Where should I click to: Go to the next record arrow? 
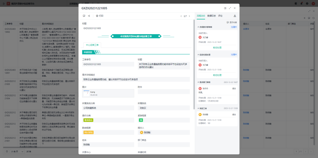[189, 16]
